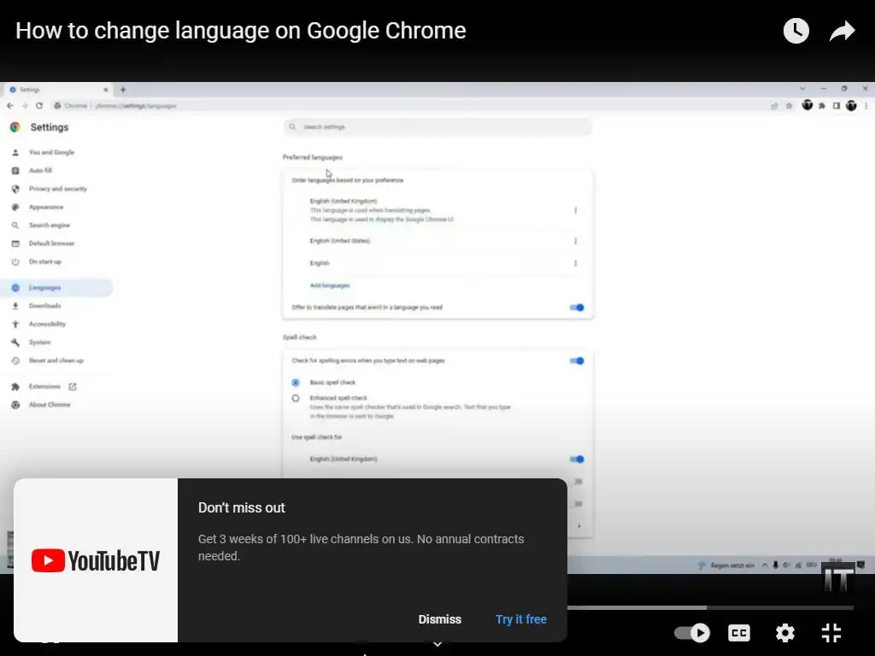875x656 pixels.
Task: Open Privacy and security section
Action: click(58, 189)
